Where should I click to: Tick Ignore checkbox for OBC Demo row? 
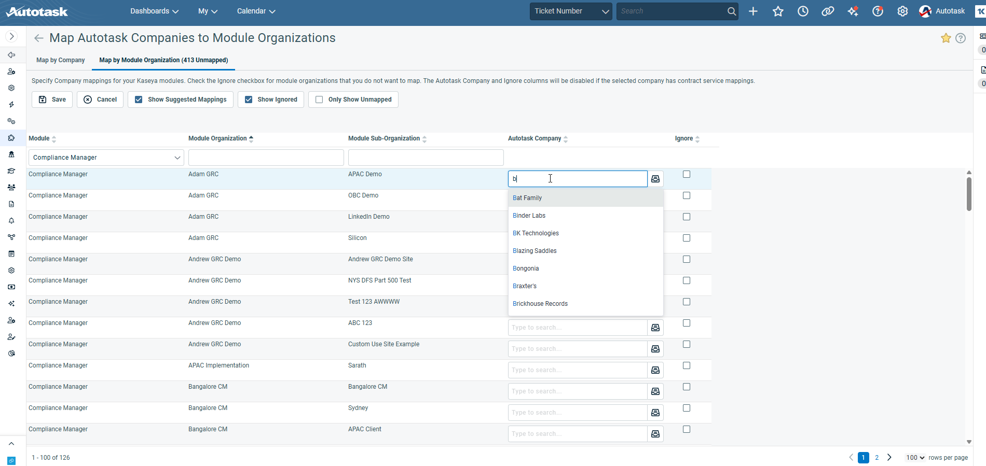[x=687, y=195]
